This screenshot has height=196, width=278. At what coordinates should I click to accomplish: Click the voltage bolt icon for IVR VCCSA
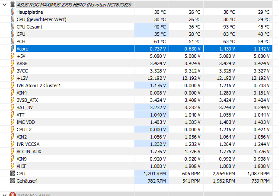click(x=13, y=144)
